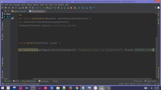161x90 pixels.
Task: Change the CRLF line separator setting
Action: click(126, 84)
